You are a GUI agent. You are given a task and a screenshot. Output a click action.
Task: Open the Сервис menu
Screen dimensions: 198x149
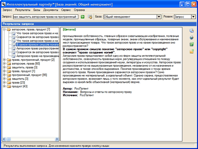[66, 10]
